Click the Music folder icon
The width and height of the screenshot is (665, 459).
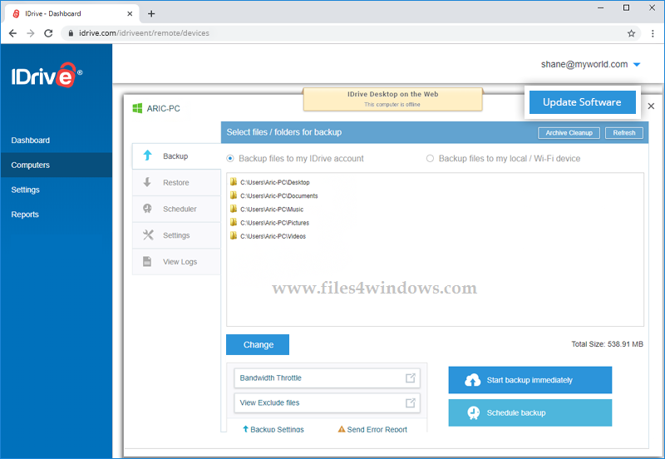click(x=234, y=209)
